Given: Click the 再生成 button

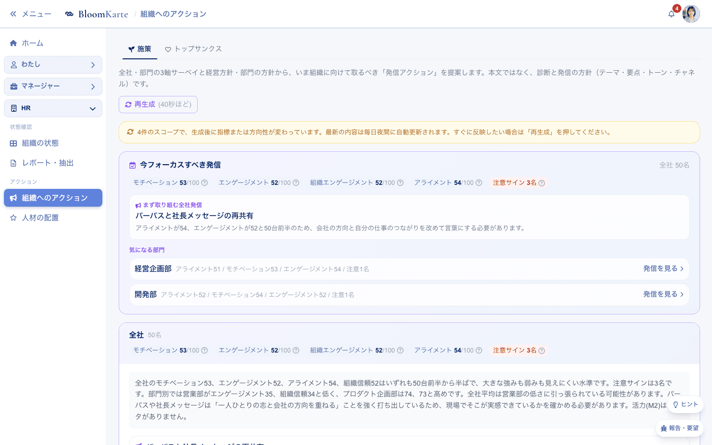Looking at the screenshot, I should tap(158, 104).
